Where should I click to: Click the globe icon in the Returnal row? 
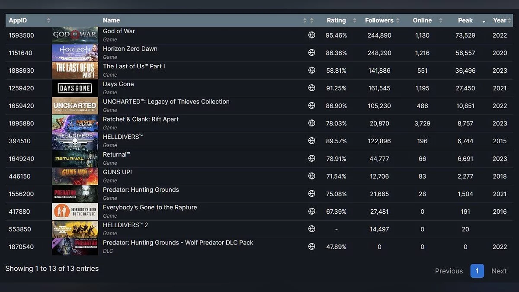click(x=311, y=158)
